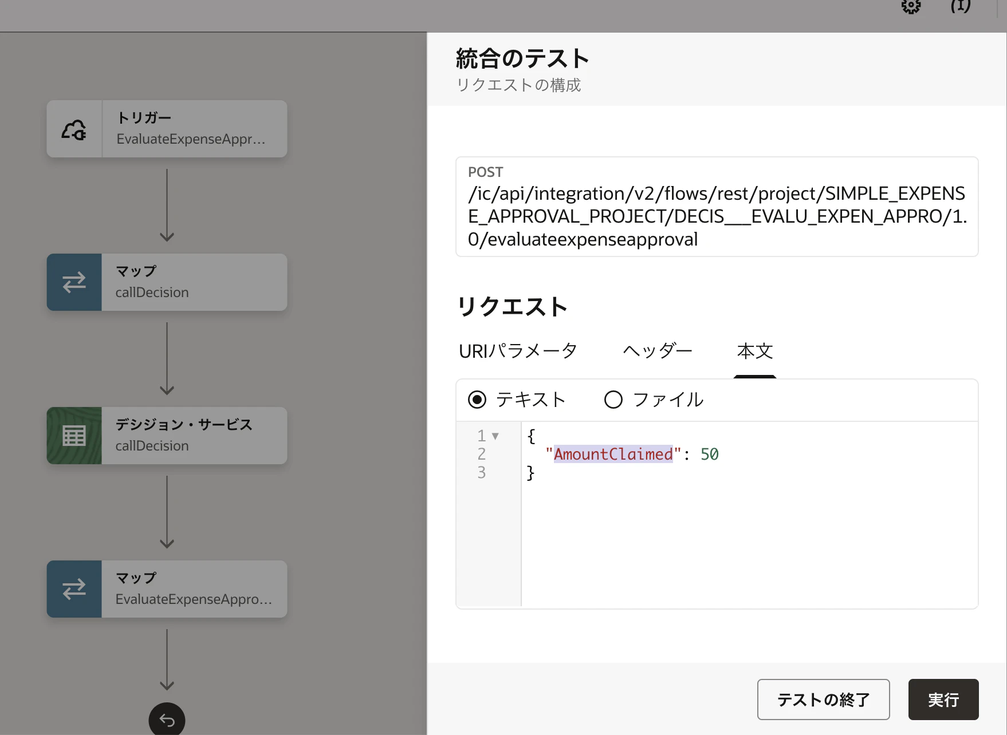Switch to the 本文 tab
The width and height of the screenshot is (1007, 735).
[x=755, y=351]
